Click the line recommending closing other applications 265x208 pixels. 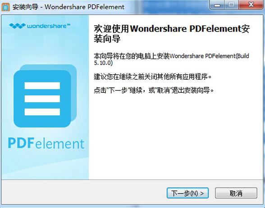coord(153,77)
